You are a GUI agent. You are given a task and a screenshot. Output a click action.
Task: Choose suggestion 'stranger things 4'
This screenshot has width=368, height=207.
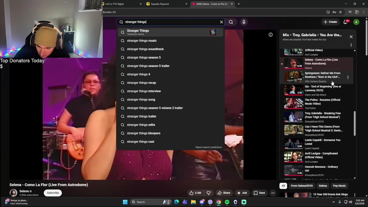170,74
